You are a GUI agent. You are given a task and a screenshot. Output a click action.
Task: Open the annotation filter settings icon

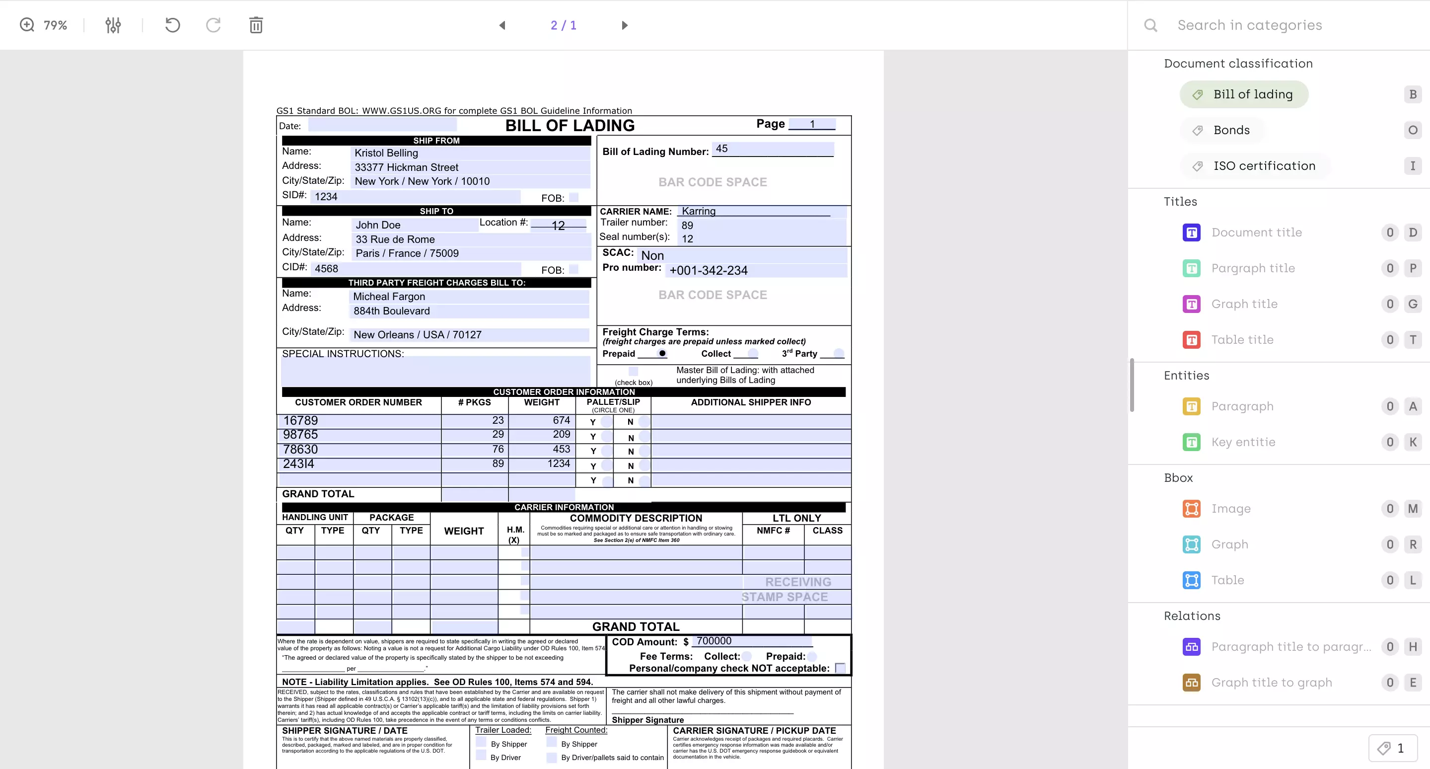[x=112, y=24]
